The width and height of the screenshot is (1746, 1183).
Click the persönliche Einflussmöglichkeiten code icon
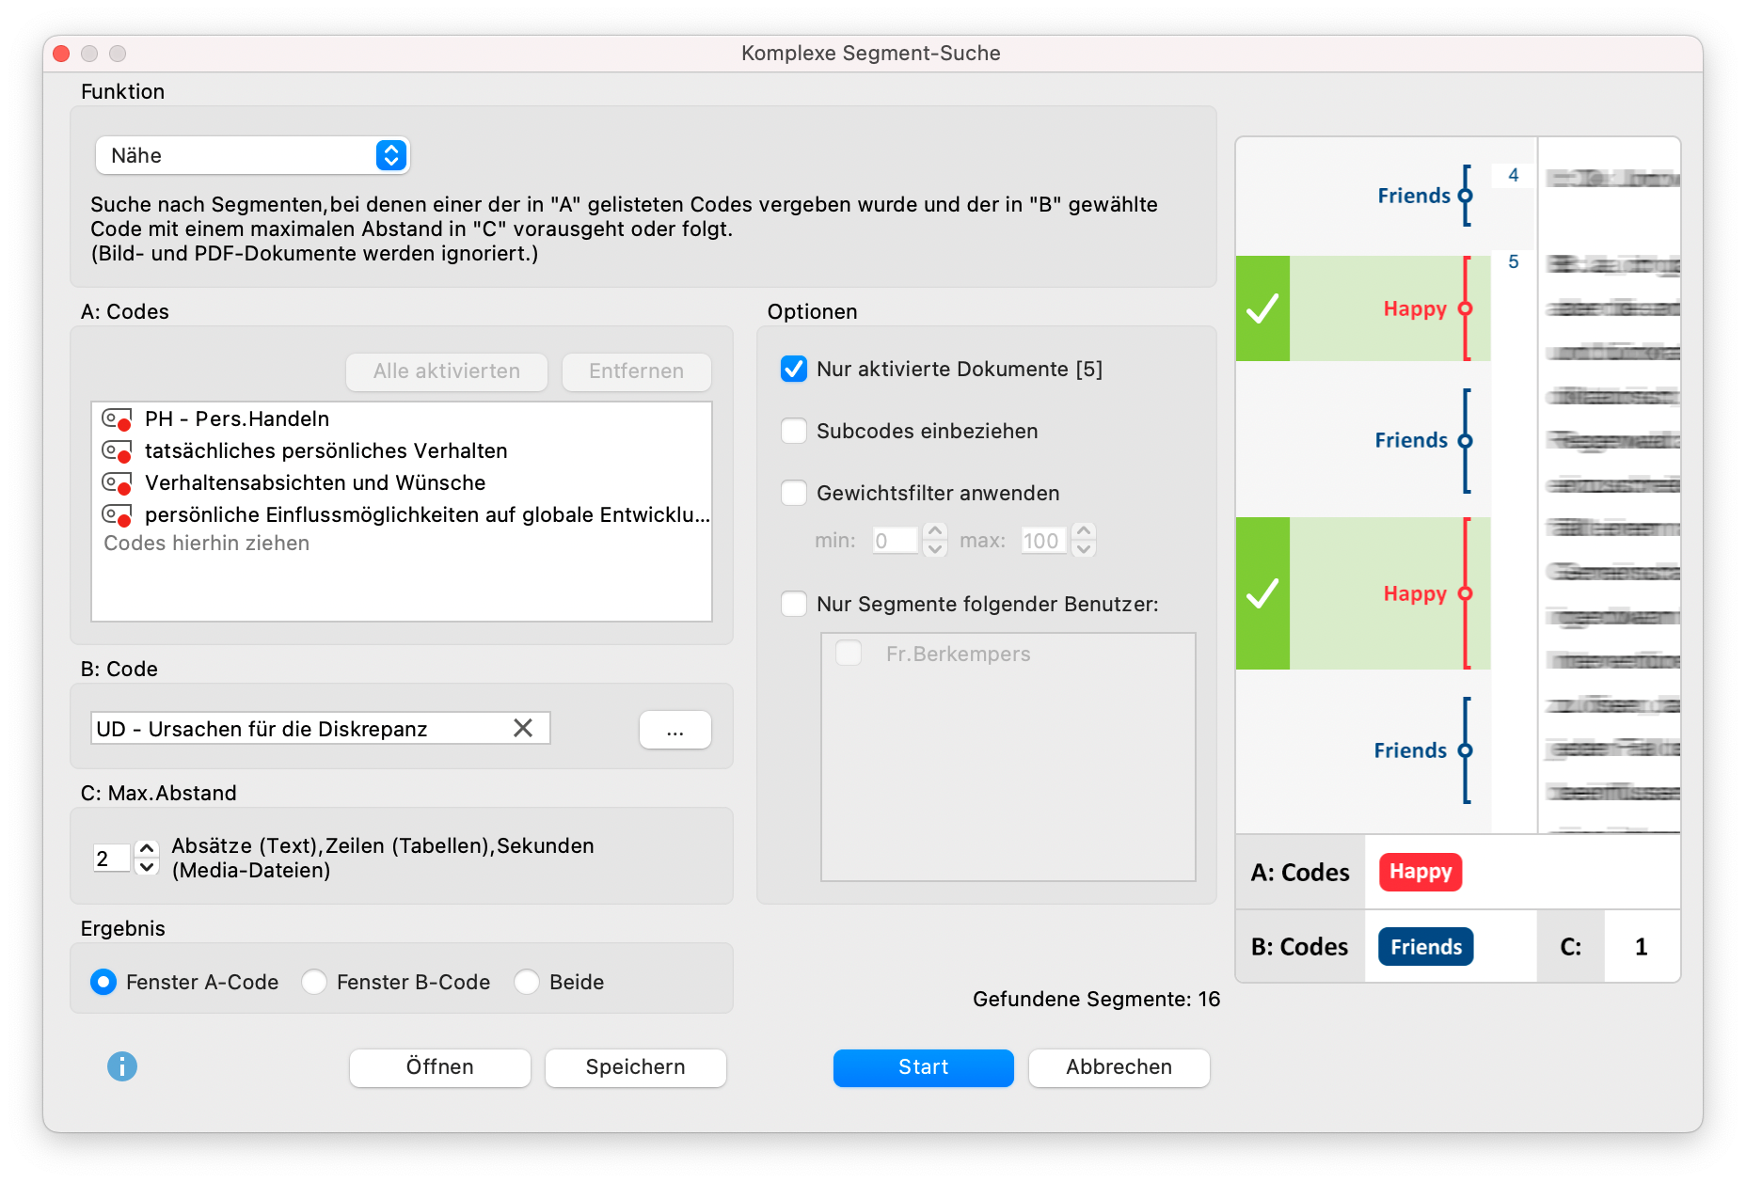[117, 515]
